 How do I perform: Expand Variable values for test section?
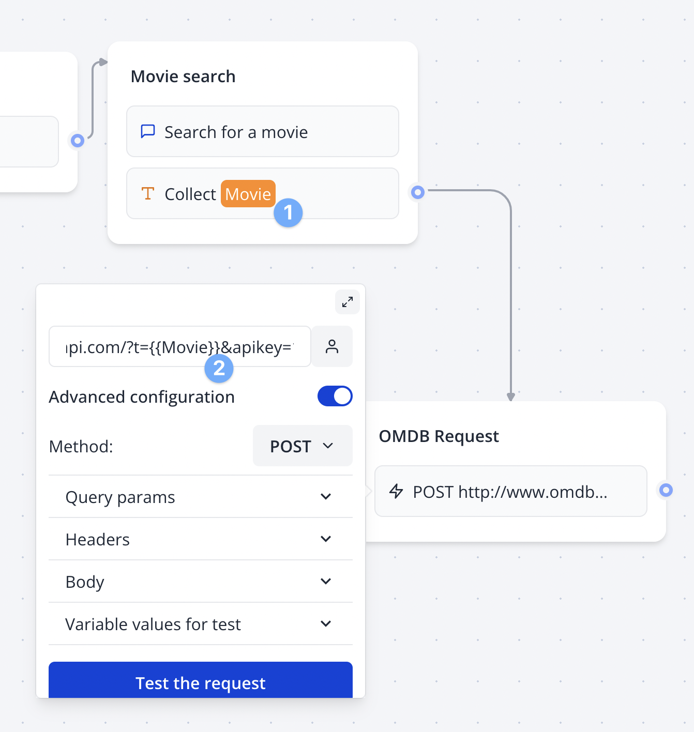click(x=201, y=624)
